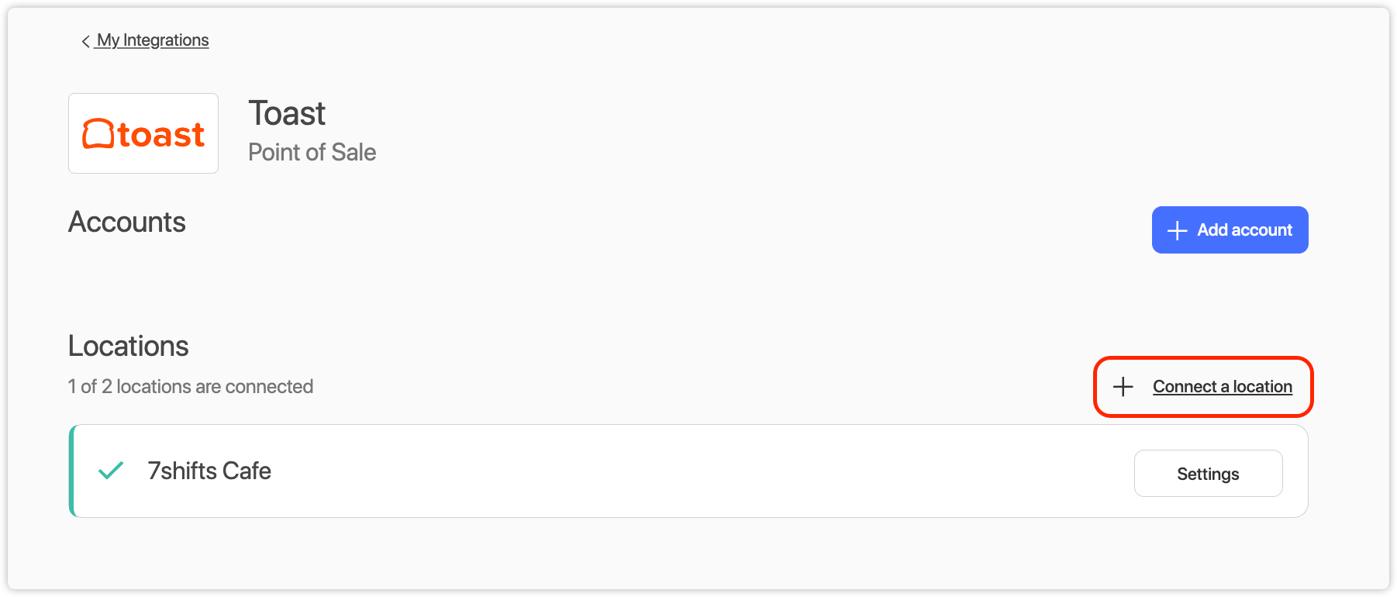The height and width of the screenshot is (597, 1397).
Task: Go back via My Integrations link
Action: pos(153,40)
